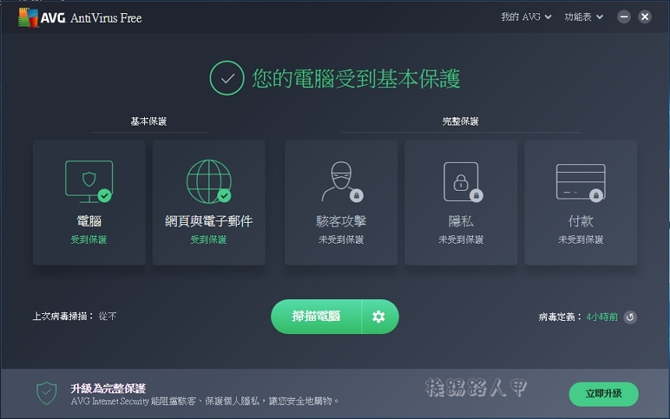Click the 立即升級 upgrade button
This screenshot has width=670, height=419.
603,394
